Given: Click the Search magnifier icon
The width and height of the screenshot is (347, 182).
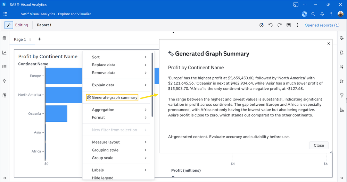Looking at the screenshot, I should [313, 14].
